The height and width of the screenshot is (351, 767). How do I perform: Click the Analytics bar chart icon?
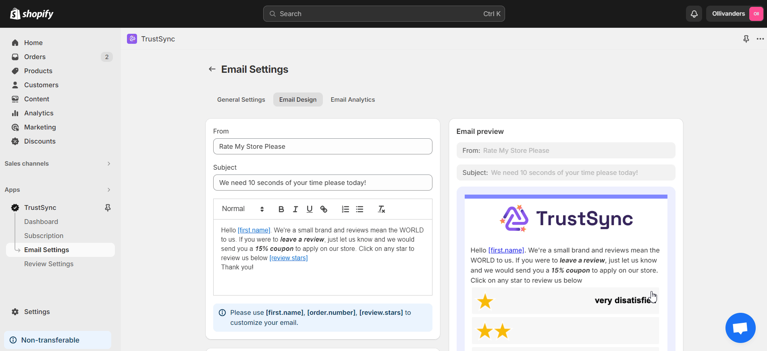(15, 113)
